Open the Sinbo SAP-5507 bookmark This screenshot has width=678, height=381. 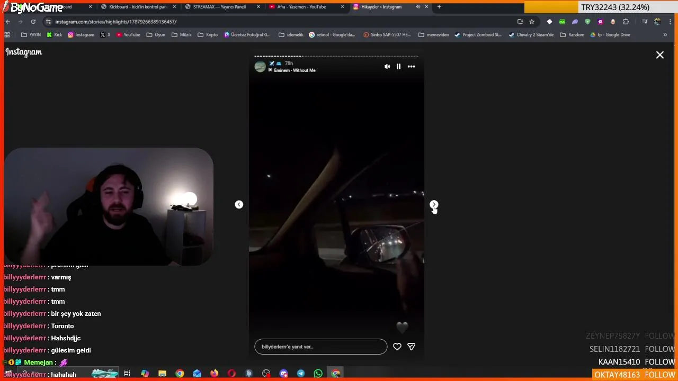click(x=387, y=35)
